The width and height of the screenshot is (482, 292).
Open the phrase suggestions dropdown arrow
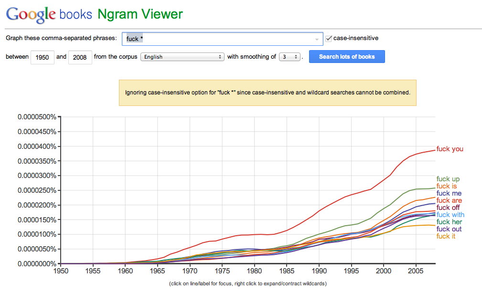coord(317,39)
